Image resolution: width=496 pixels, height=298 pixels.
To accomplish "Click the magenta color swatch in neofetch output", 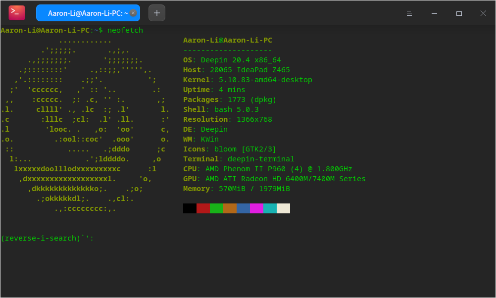I will pos(256,208).
